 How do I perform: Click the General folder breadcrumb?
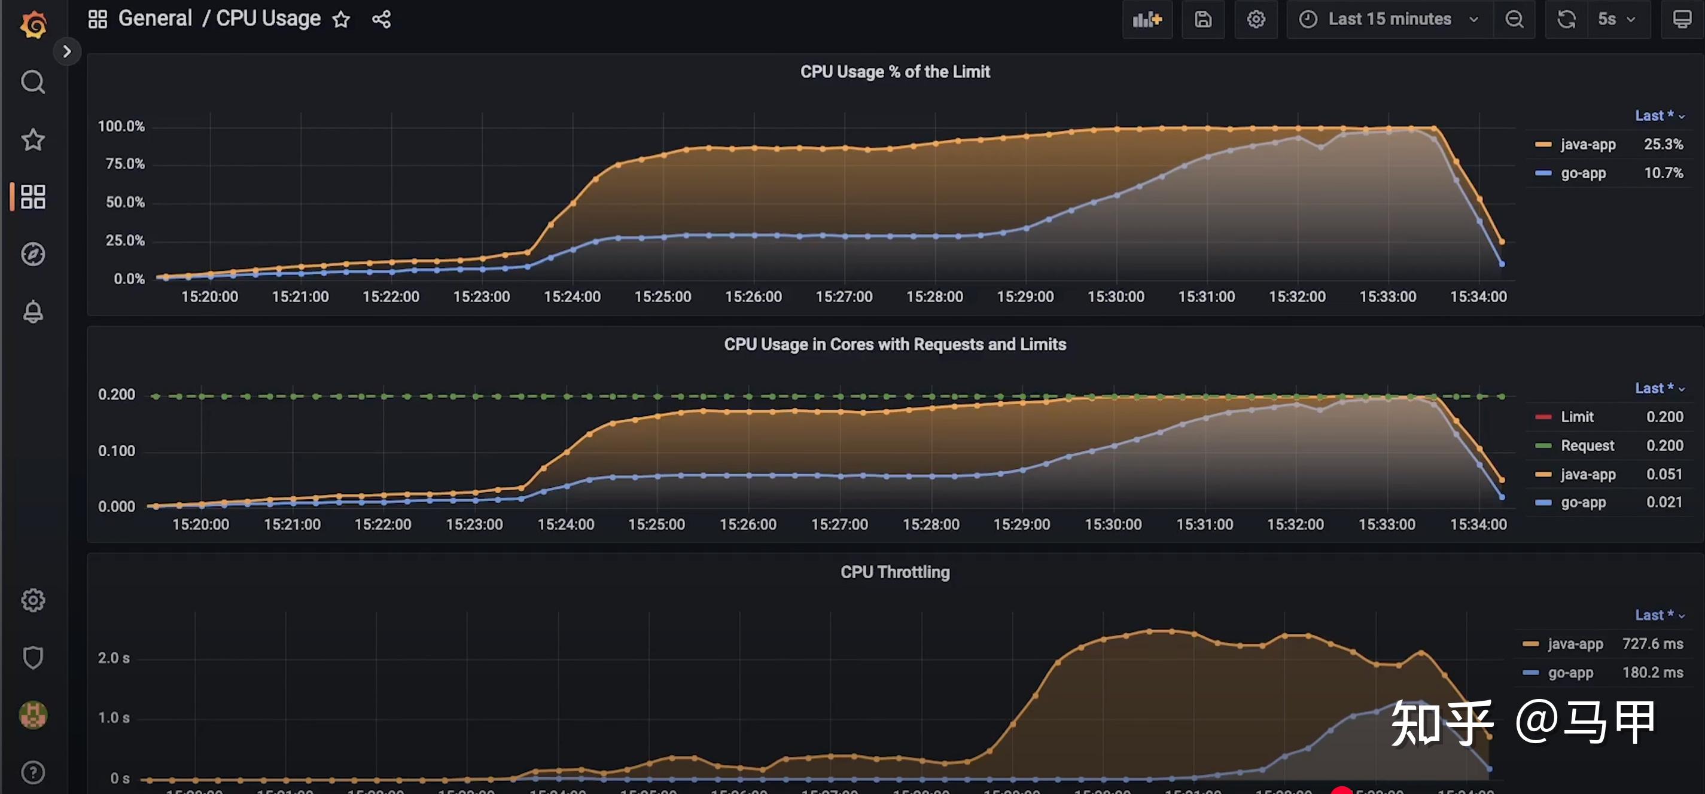[155, 19]
